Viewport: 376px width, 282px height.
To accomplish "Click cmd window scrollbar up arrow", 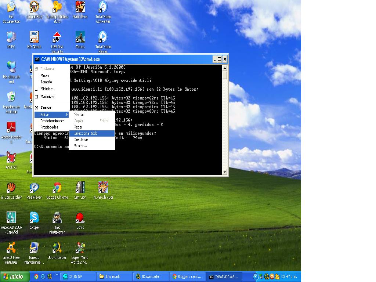I will 225,68.
